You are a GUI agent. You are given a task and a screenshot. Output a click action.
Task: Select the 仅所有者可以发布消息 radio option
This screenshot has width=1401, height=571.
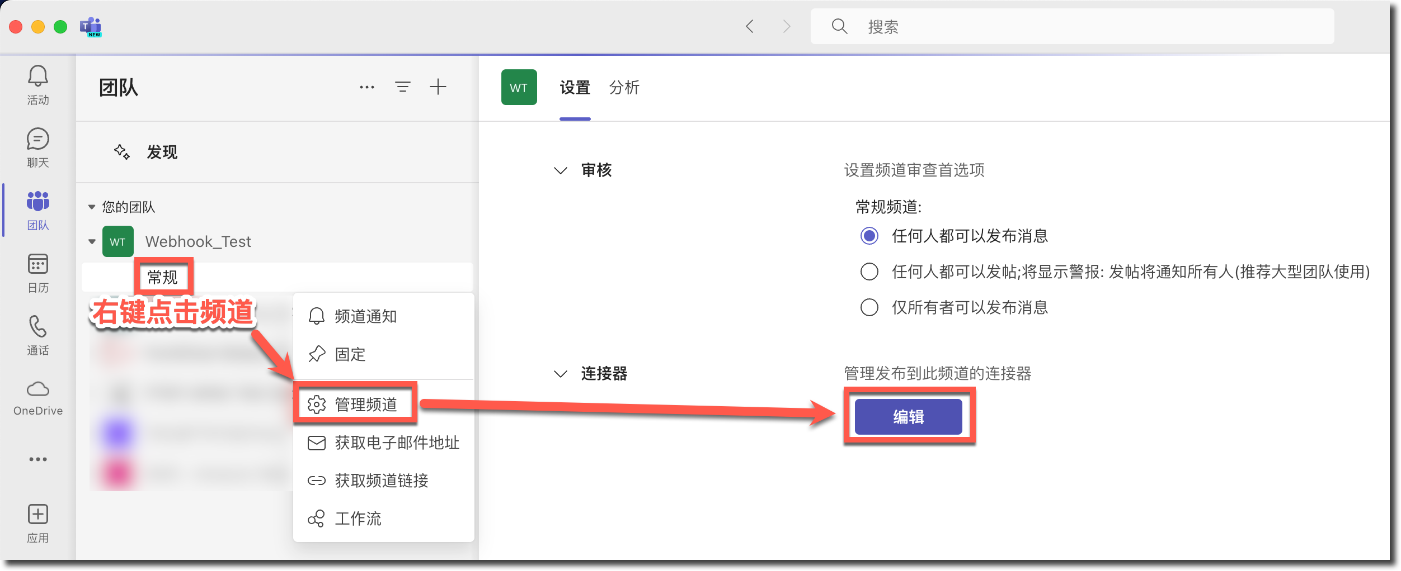pyautogui.click(x=869, y=307)
